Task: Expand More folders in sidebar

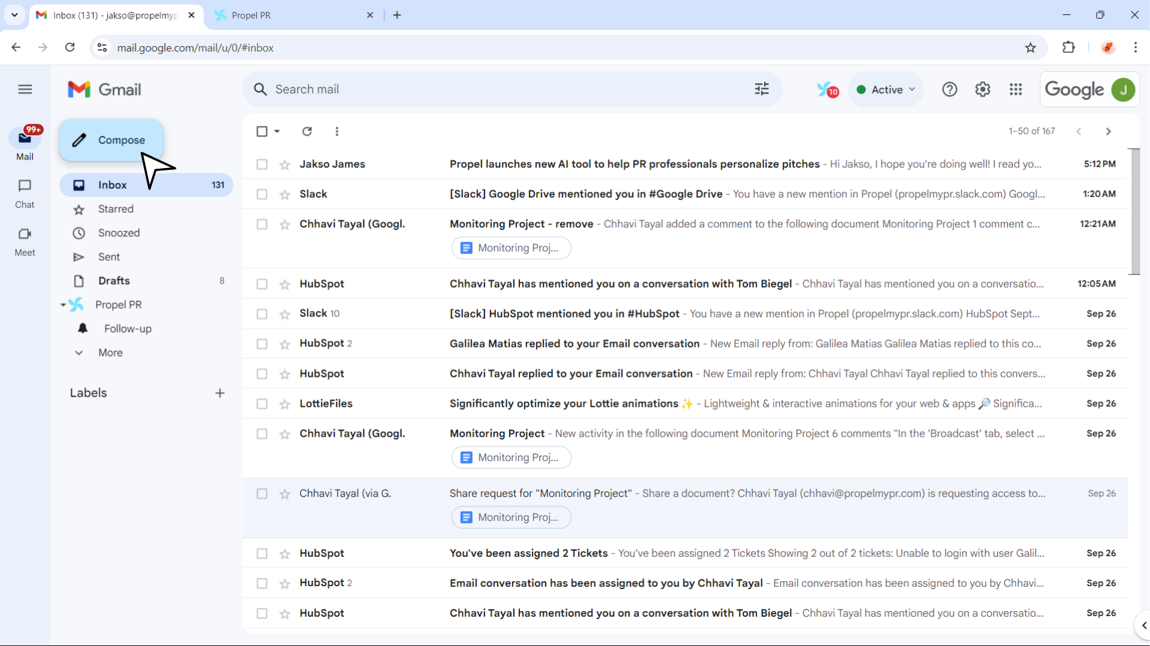Action: [110, 352]
